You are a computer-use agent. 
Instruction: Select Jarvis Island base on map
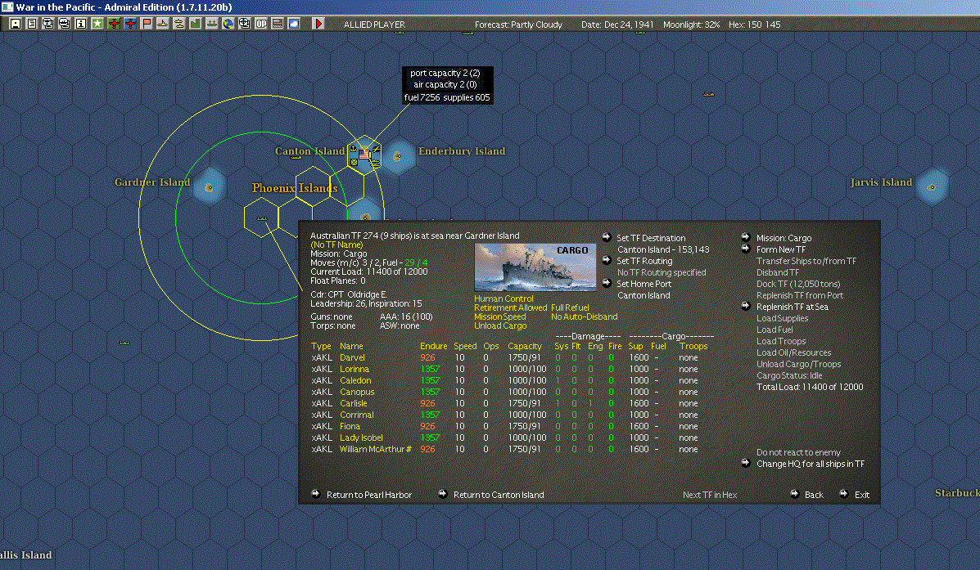coord(931,186)
